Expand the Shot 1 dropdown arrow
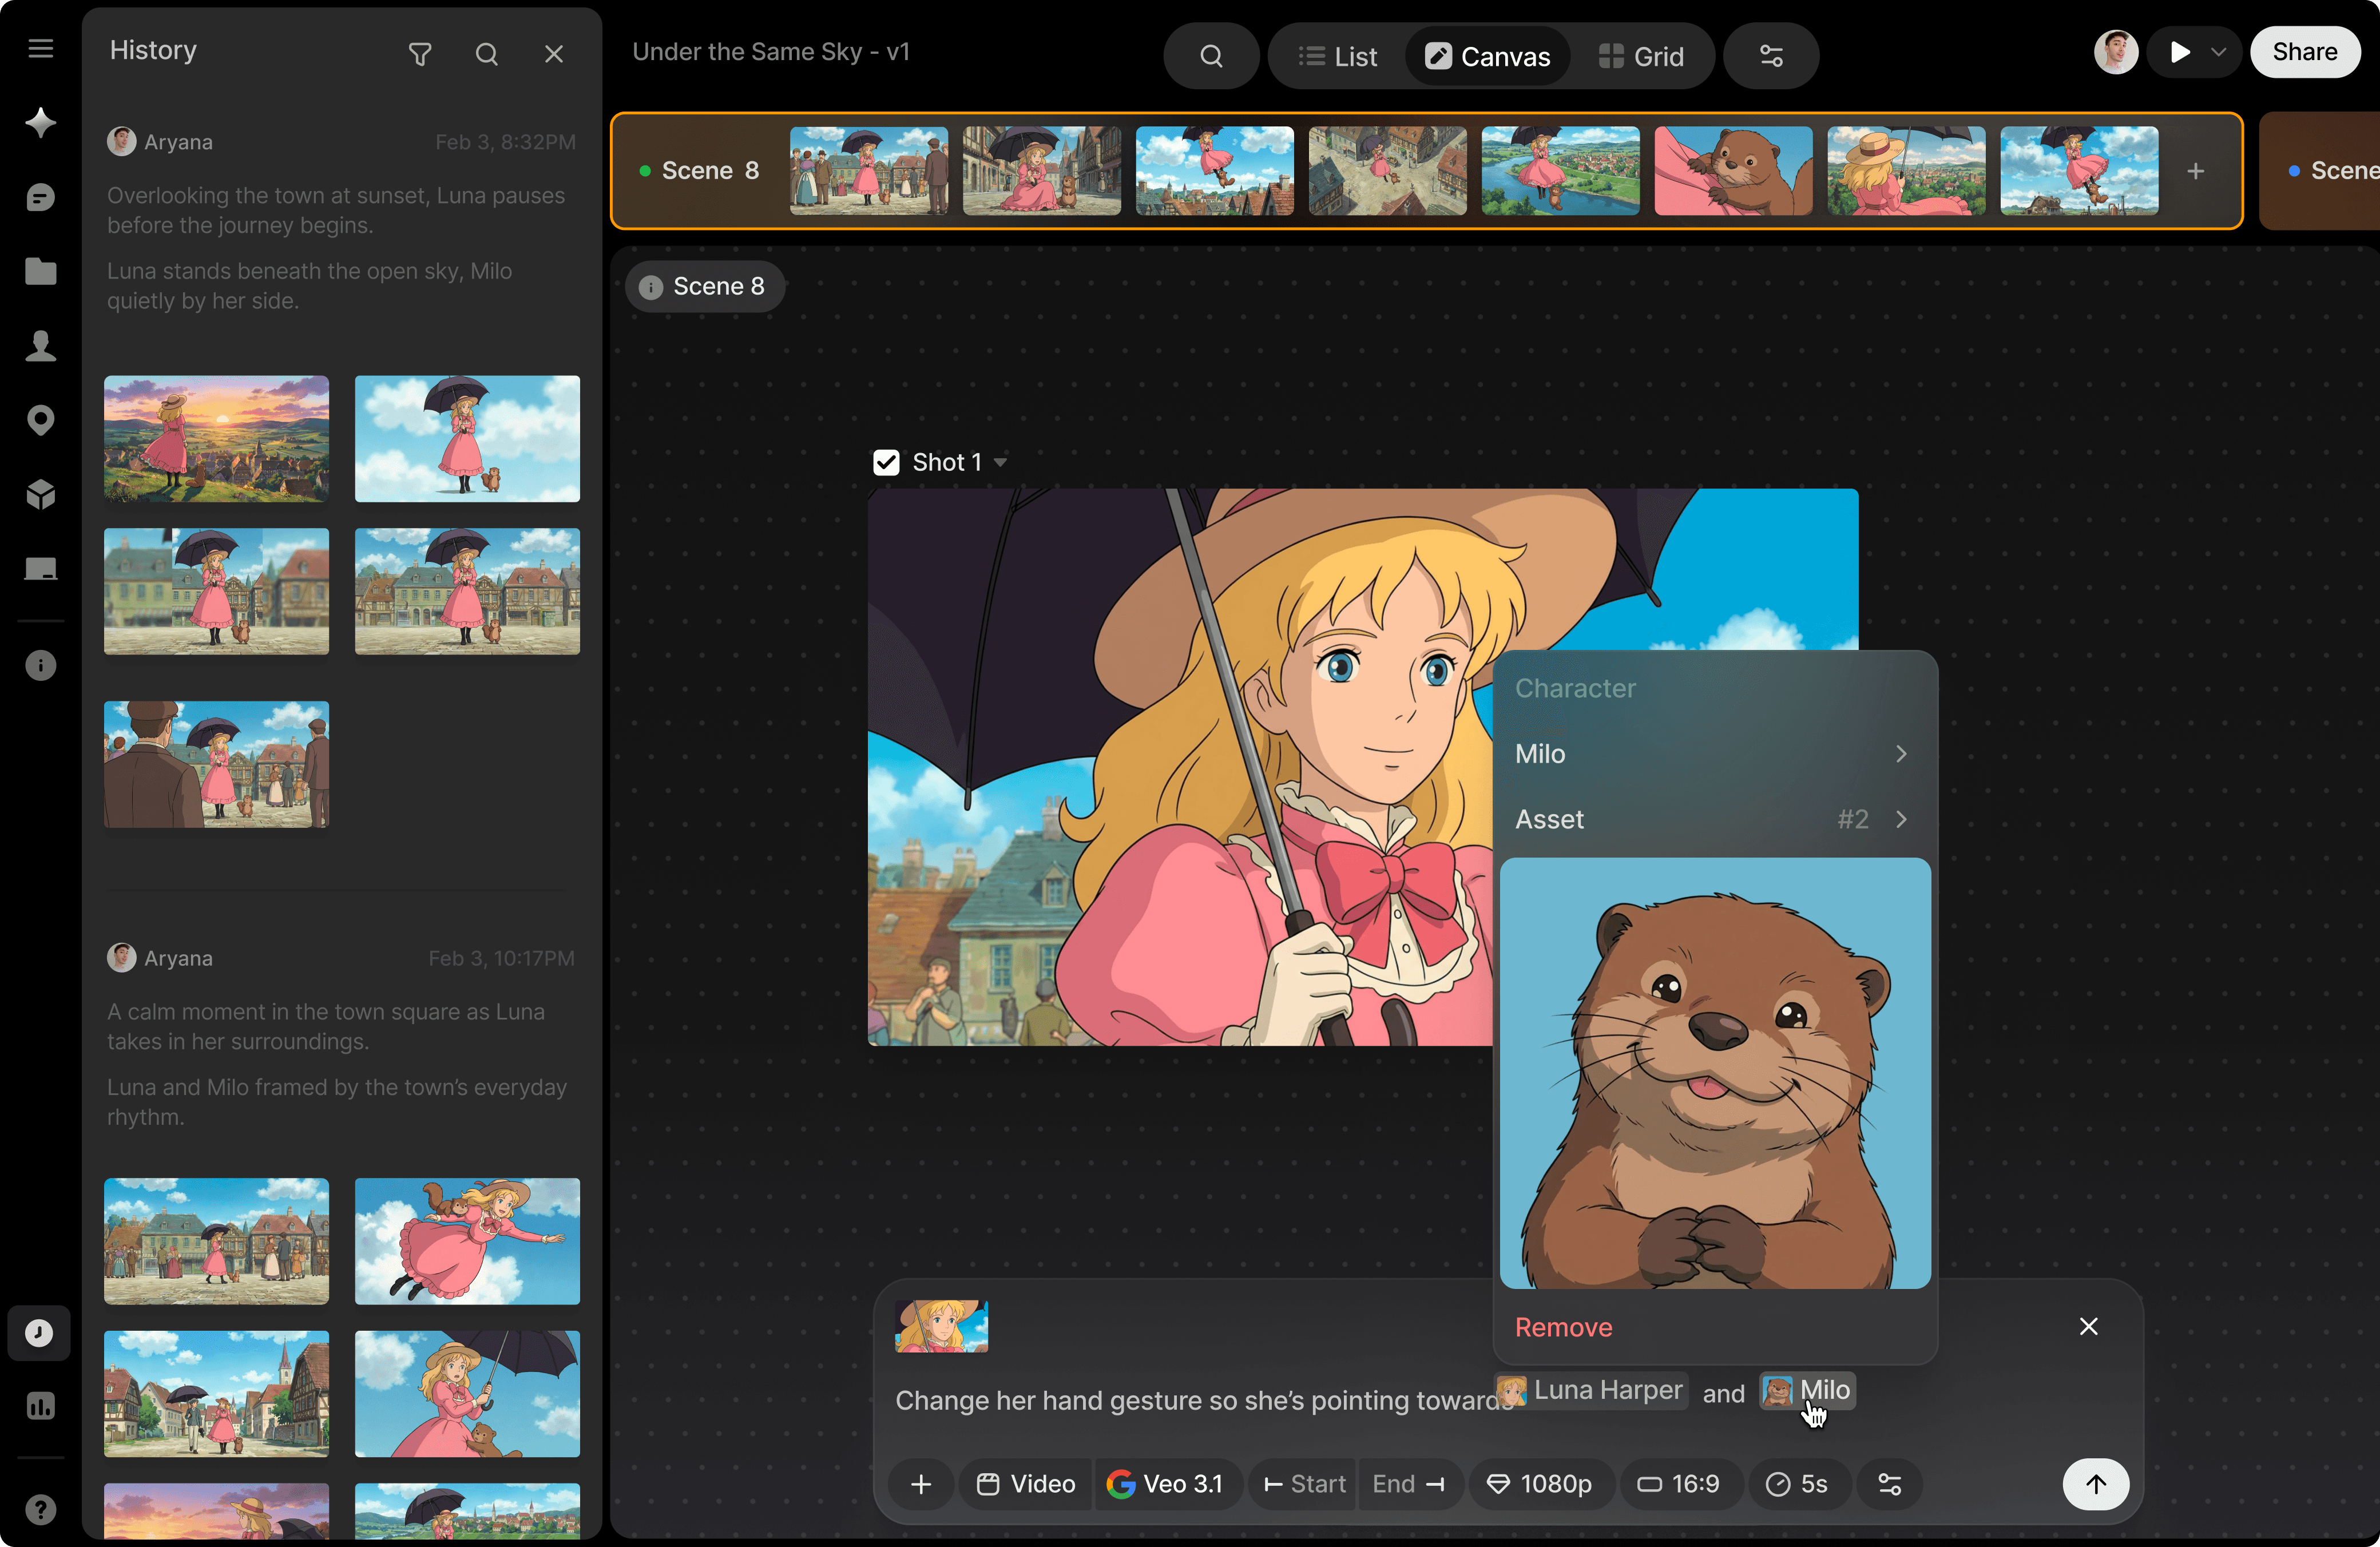Screen dimensions: 2380x1547 (1000, 462)
